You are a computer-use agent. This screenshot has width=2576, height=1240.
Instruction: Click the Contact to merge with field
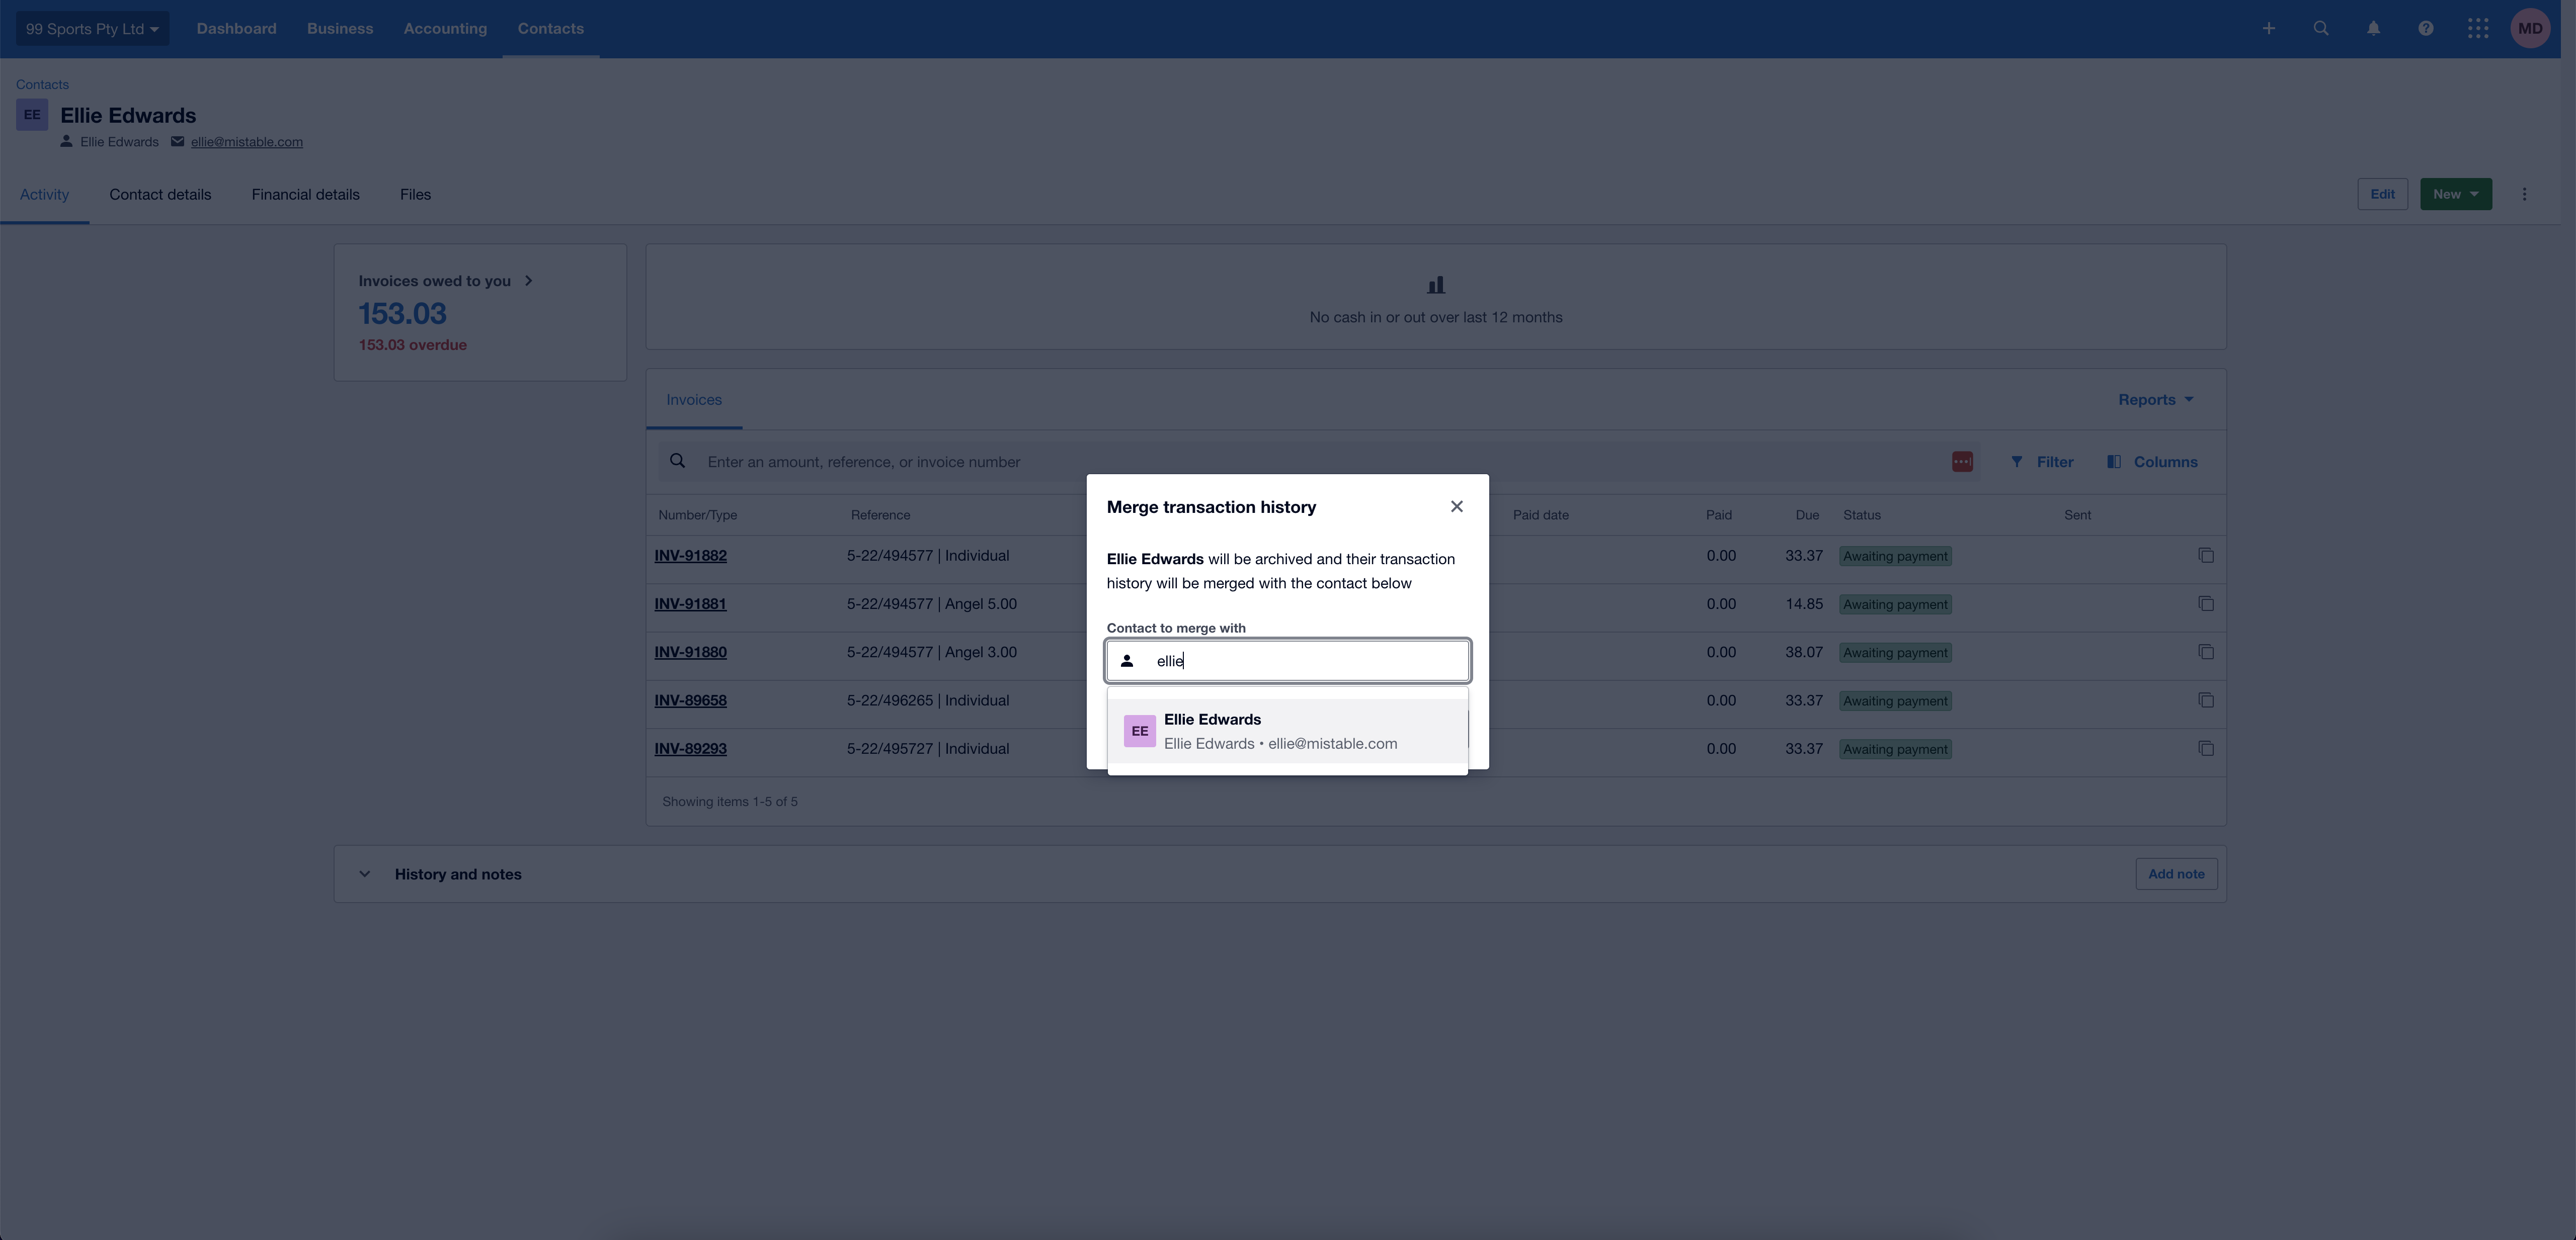[x=1300, y=660]
